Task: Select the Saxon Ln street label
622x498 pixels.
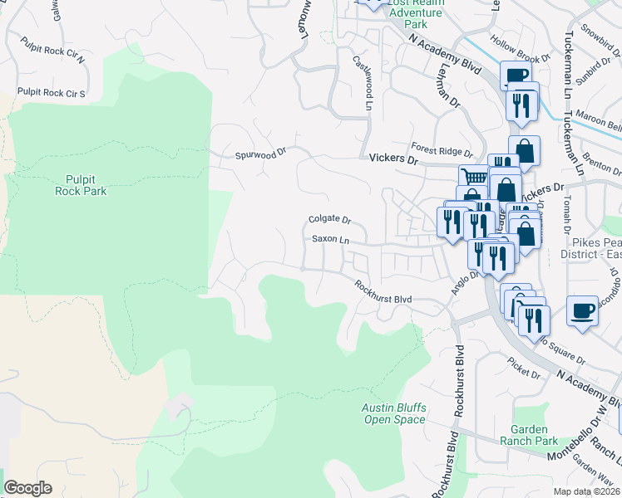Action: coord(330,240)
